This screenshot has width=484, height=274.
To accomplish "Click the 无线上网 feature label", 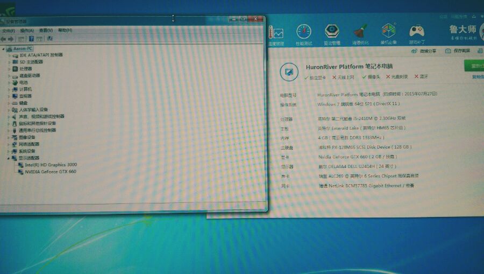I will pyautogui.click(x=346, y=77).
